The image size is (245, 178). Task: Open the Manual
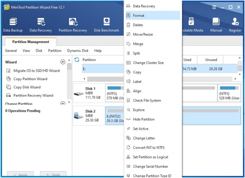click(x=216, y=25)
